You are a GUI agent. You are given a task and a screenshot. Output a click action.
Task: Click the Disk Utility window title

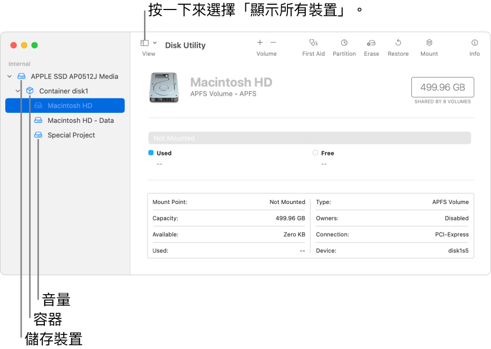coord(186,45)
